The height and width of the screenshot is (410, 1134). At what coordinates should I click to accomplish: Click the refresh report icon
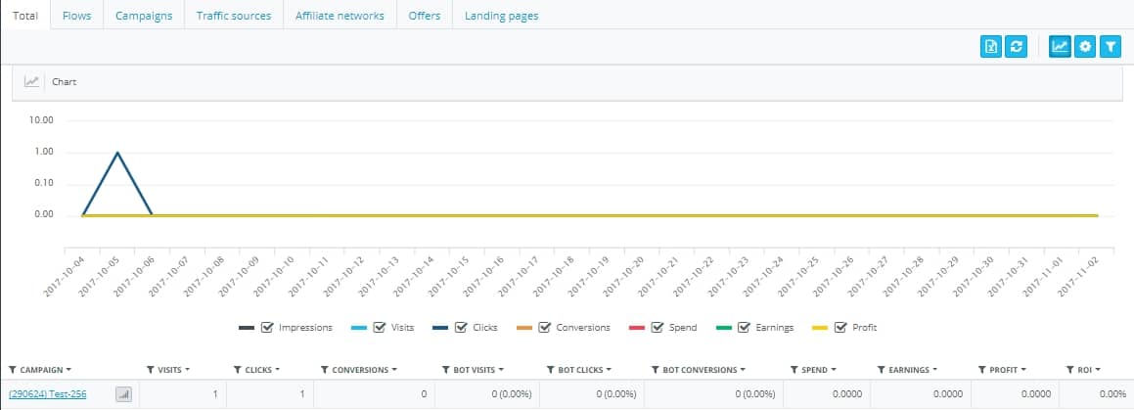click(x=1017, y=46)
